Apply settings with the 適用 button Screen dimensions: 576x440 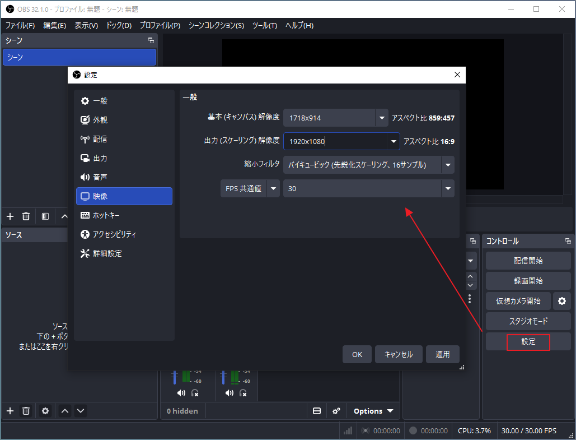click(442, 354)
